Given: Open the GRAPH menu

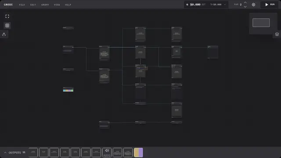Looking at the screenshot, I should point(45,5).
